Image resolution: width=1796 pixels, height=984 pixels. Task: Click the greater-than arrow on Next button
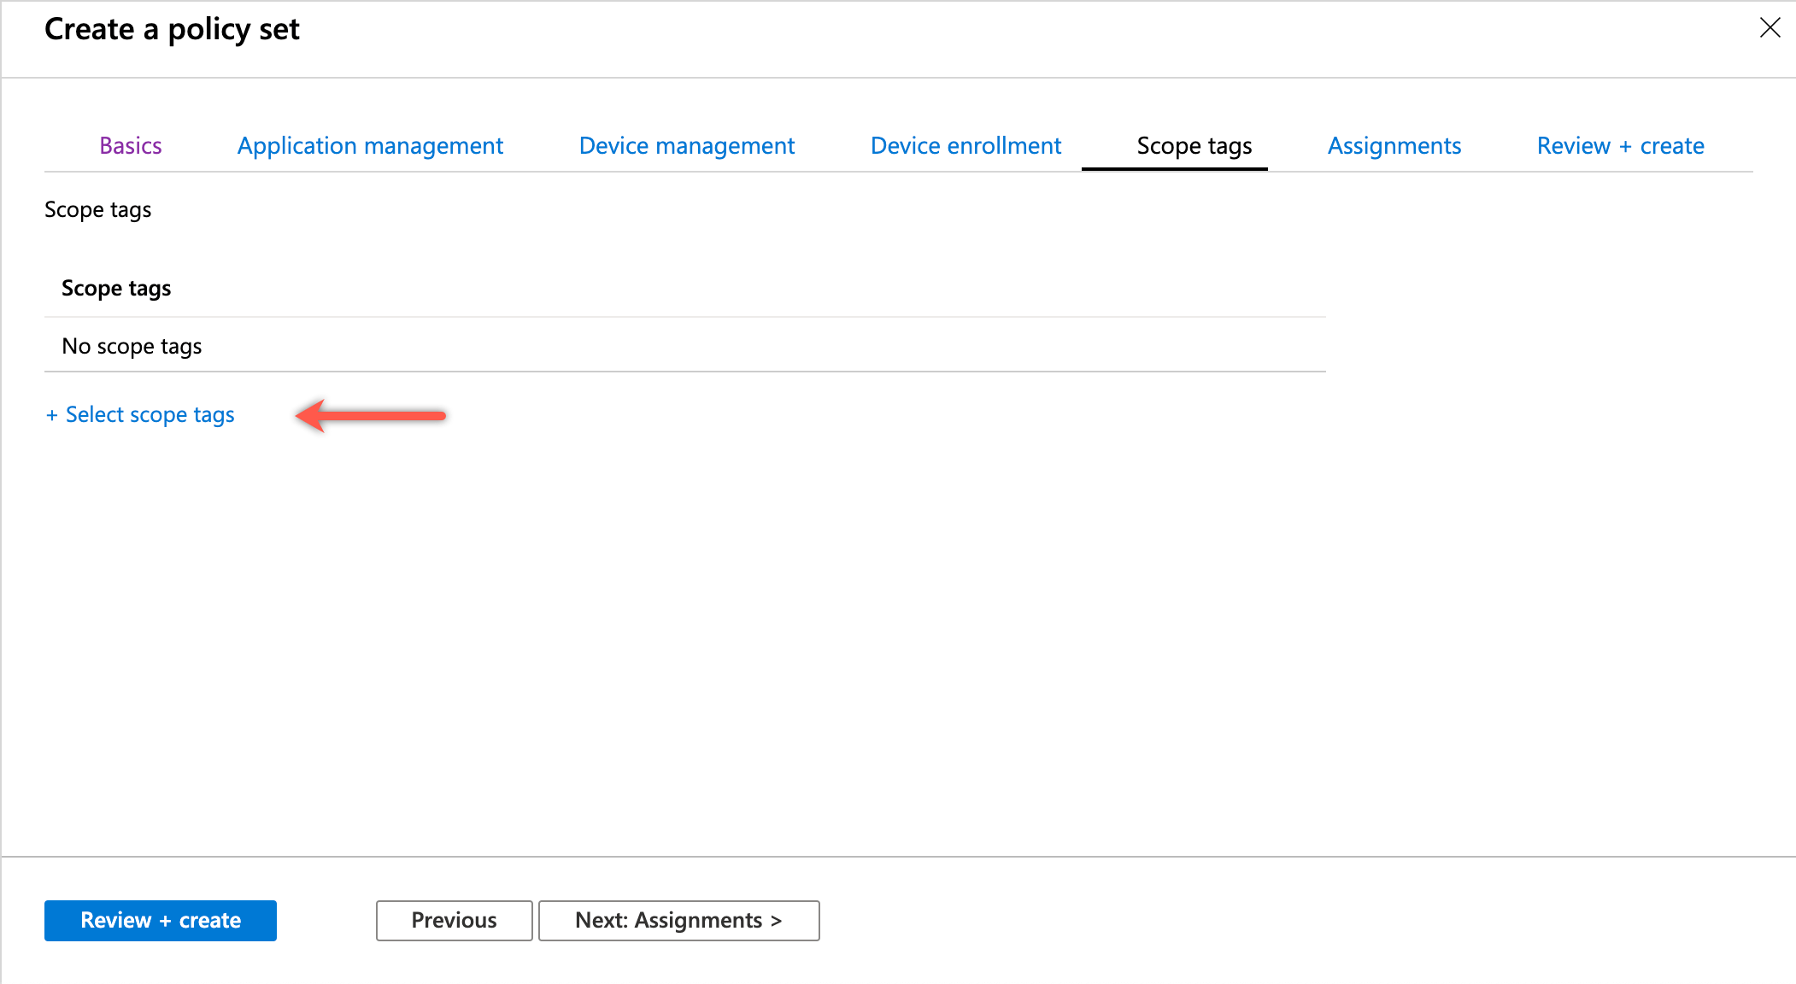pyautogui.click(x=776, y=920)
